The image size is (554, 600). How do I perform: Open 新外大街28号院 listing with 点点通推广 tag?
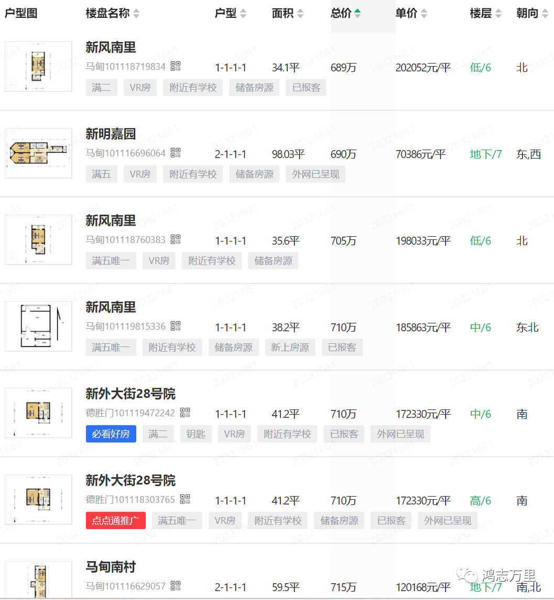[131, 481]
